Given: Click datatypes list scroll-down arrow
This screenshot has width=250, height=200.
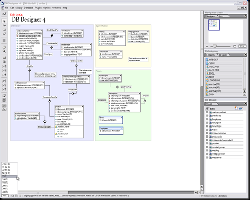Looking at the screenshot, I should pyautogui.click(x=245, y=94).
